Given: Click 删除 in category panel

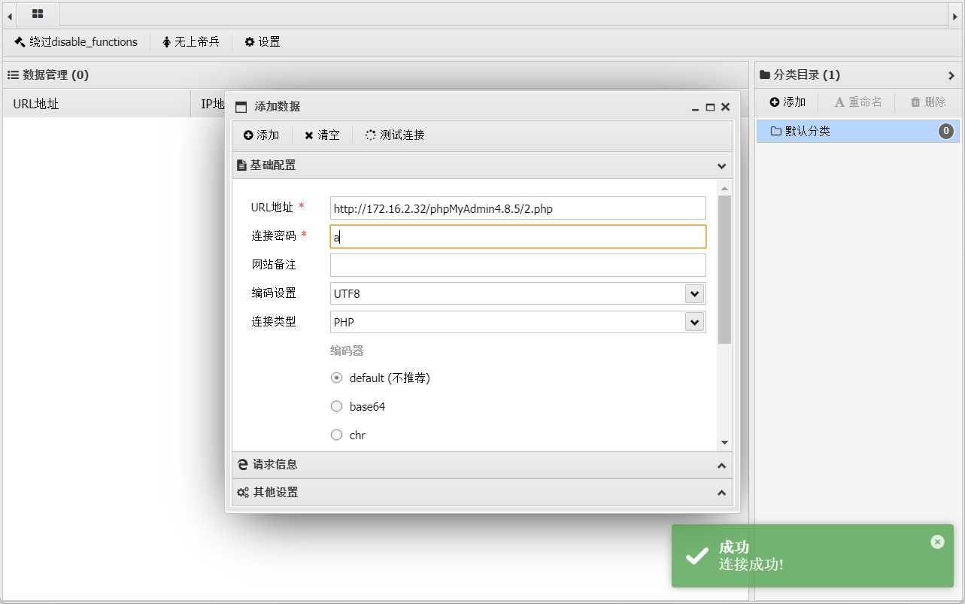Looking at the screenshot, I should click(x=928, y=102).
